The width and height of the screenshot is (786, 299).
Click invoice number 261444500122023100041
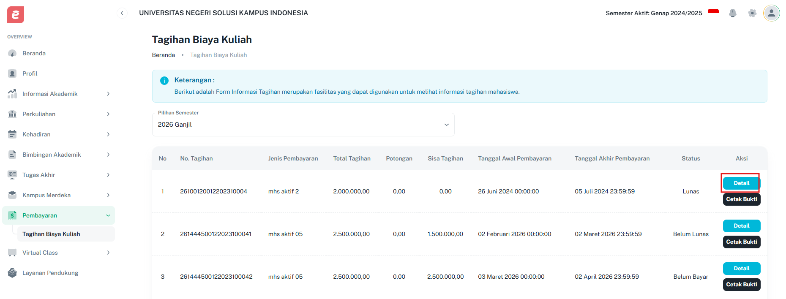[x=216, y=234]
